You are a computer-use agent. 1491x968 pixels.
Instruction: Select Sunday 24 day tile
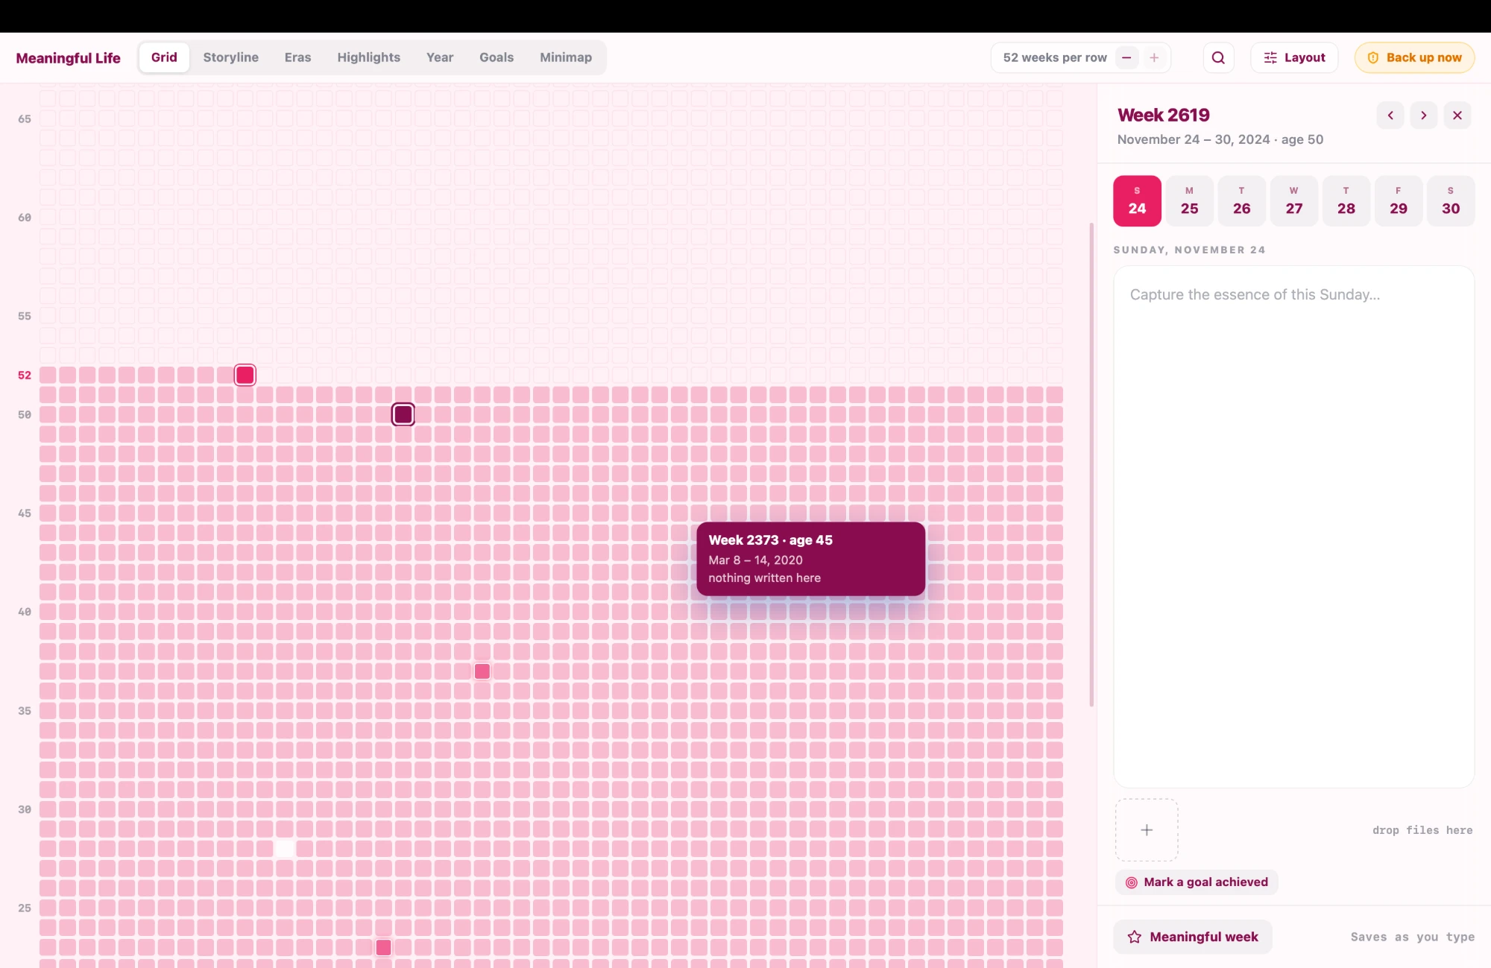tap(1137, 201)
